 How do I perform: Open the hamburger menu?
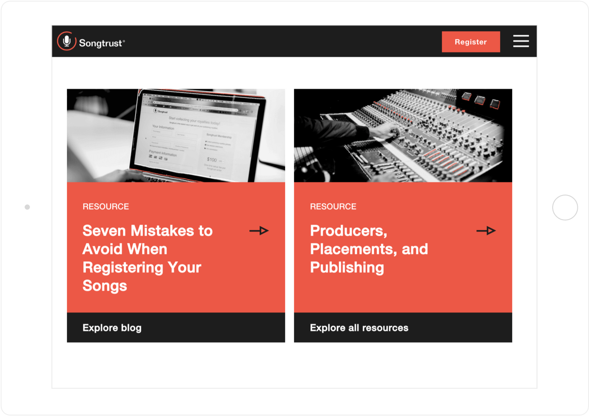[521, 41]
